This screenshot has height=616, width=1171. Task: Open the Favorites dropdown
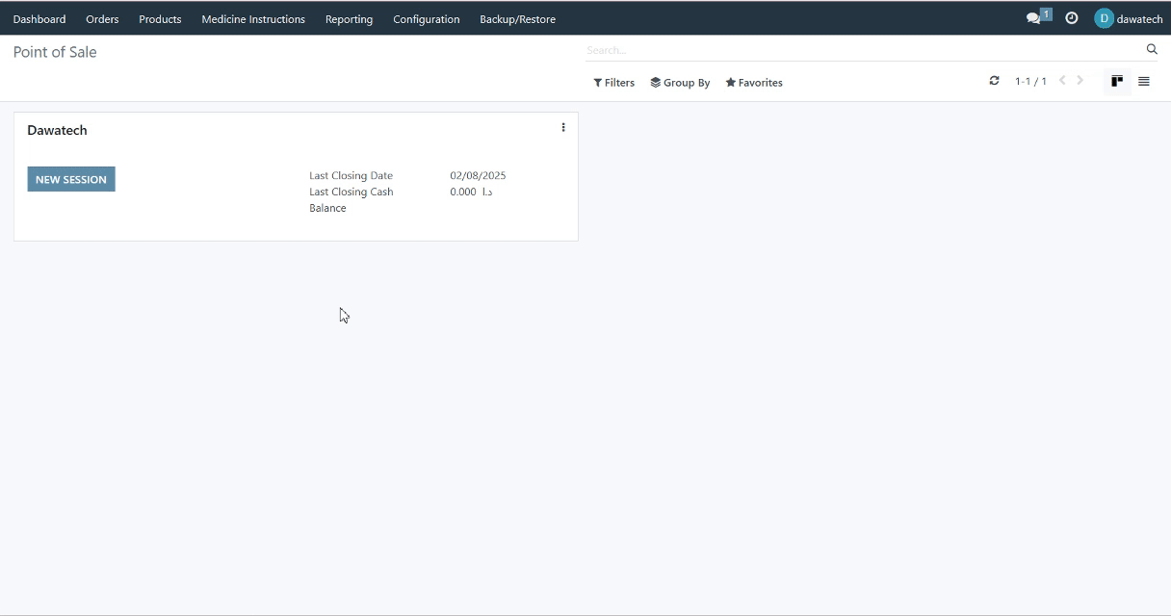click(x=754, y=83)
